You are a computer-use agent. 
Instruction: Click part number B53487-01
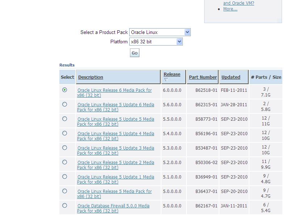206,148
